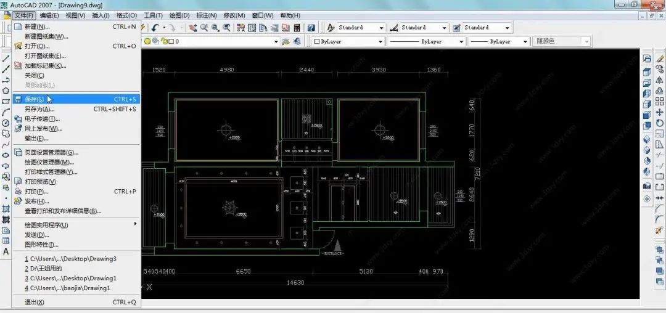The width and height of the screenshot is (666, 313).
Task: Select the Spline draw tool
Action: (x=6, y=145)
